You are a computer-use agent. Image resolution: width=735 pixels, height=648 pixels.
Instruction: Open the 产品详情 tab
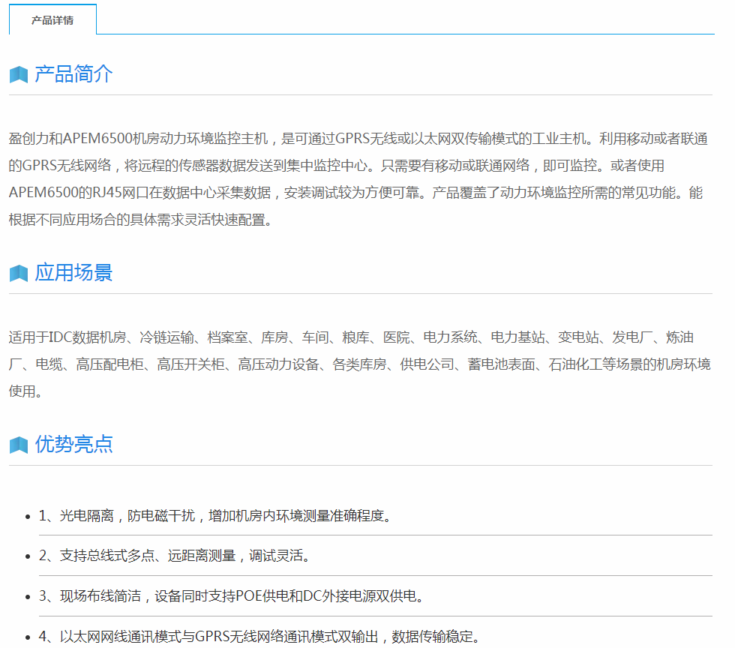tap(52, 20)
